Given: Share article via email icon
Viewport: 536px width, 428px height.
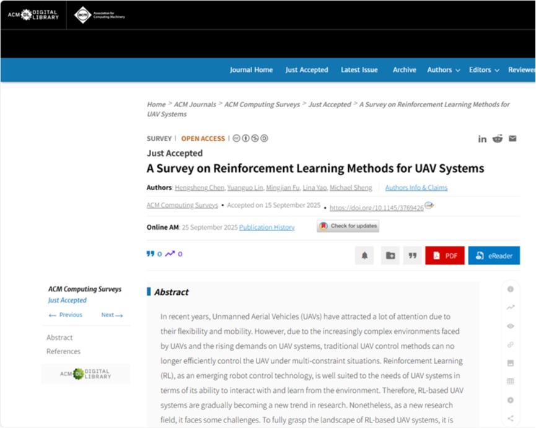Looking at the screenshot, I should point(512,139).
